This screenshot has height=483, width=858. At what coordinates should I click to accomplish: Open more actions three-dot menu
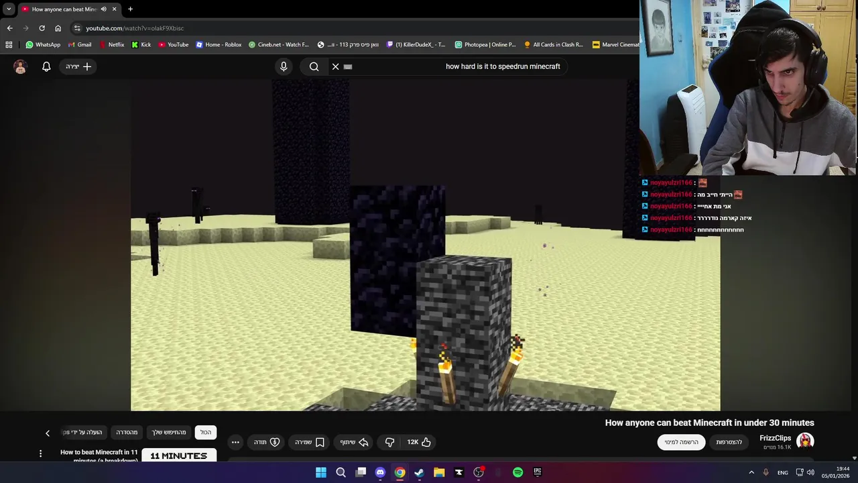(x=235, y=442)
